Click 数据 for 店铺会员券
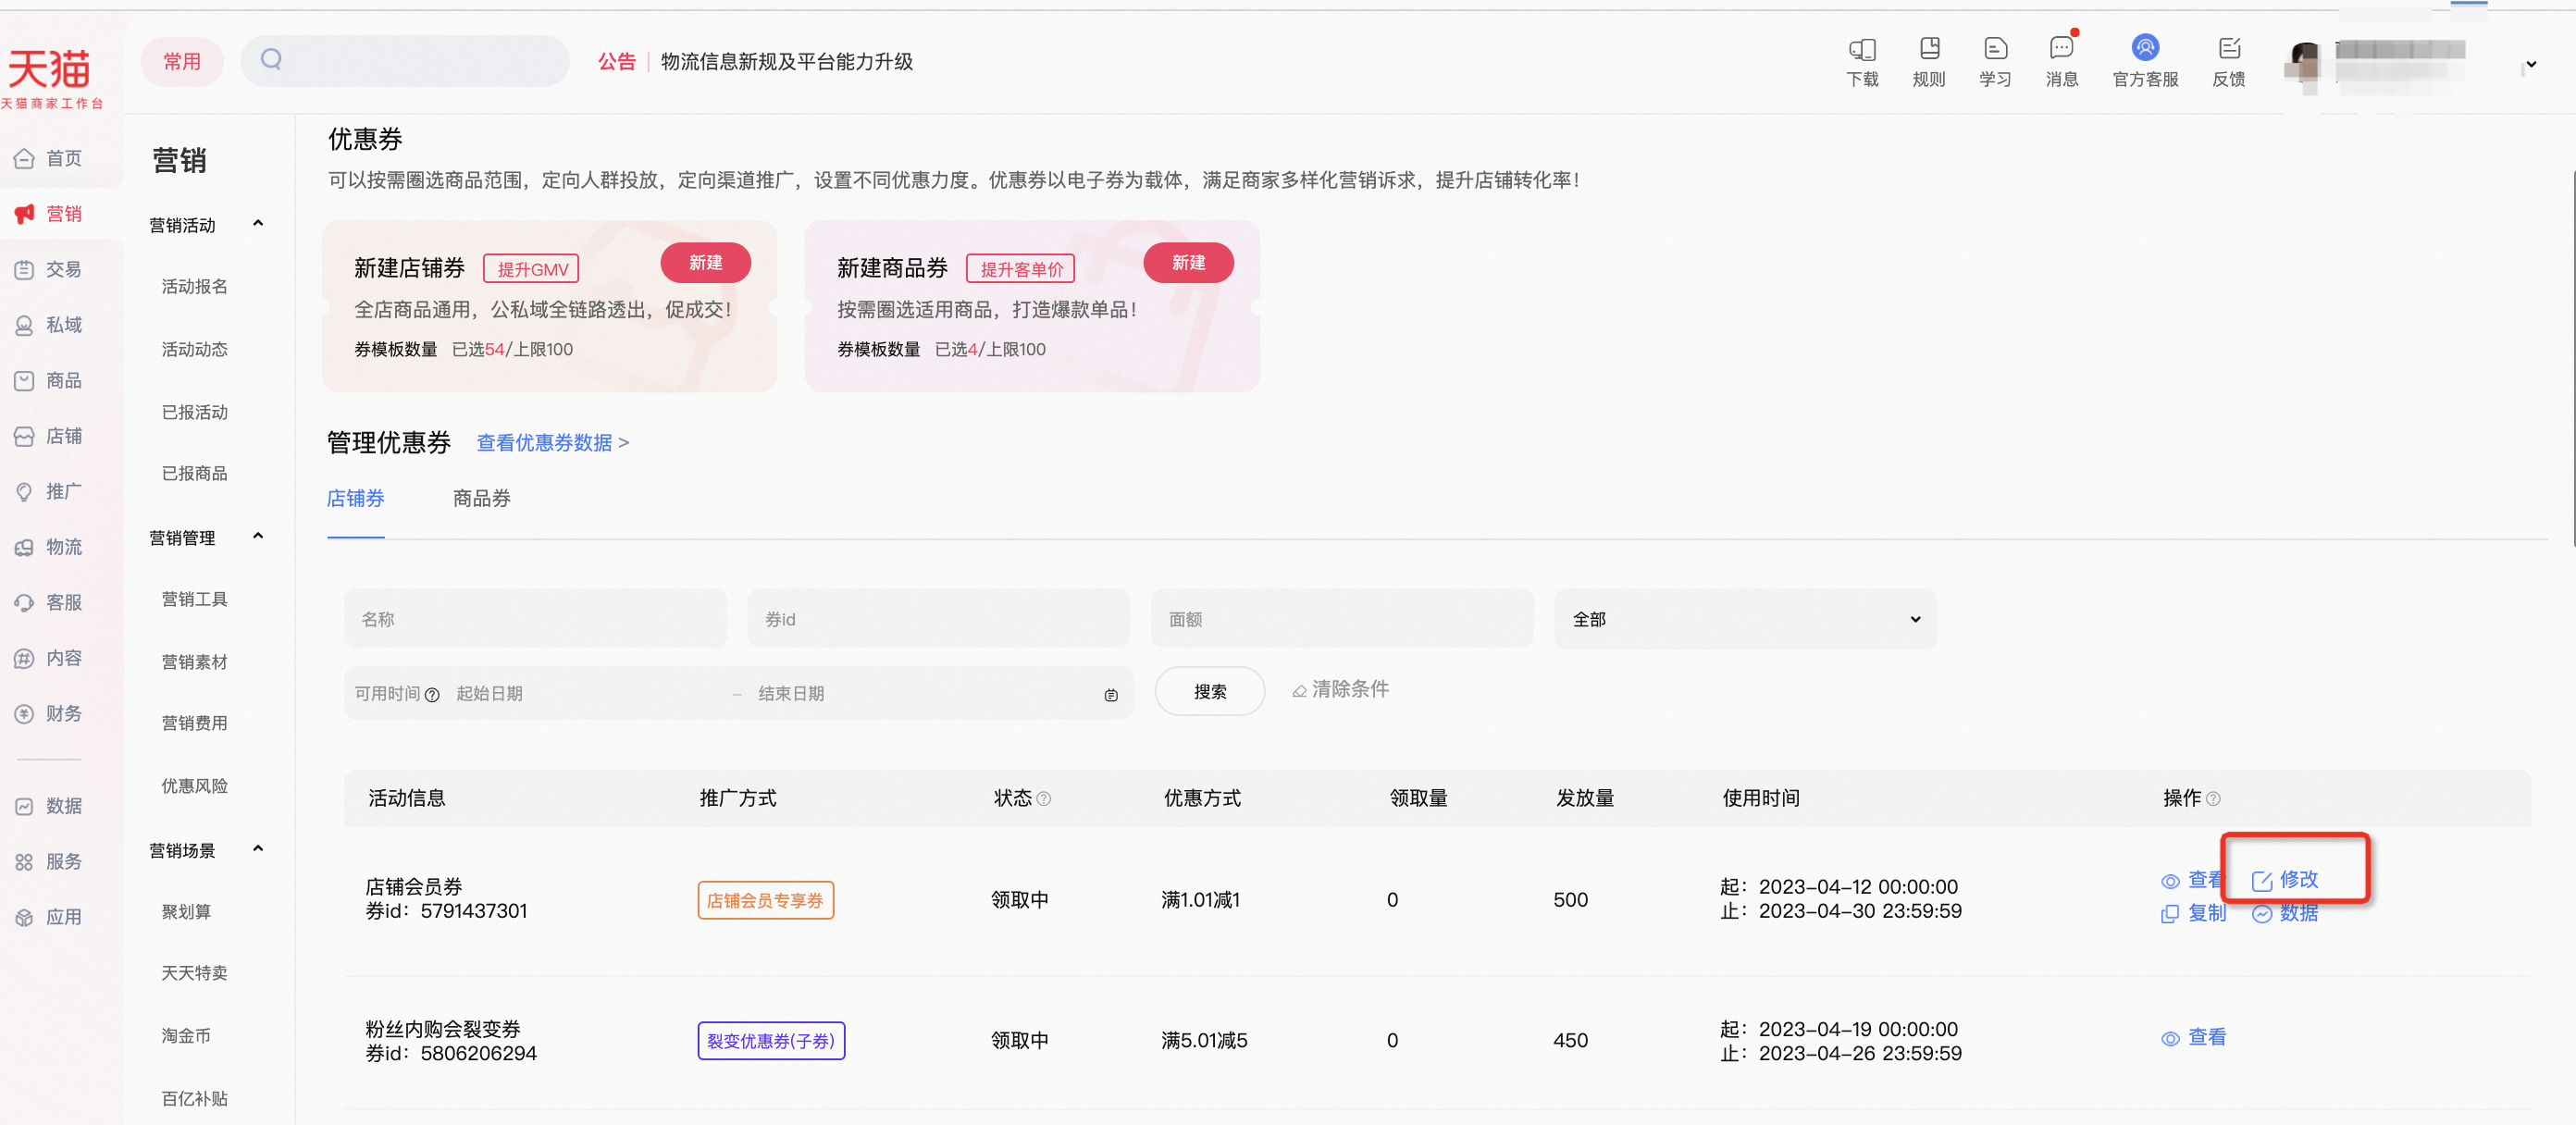The height and width of the screenshot is (1125, 2576). click(x=2285, y=914)
